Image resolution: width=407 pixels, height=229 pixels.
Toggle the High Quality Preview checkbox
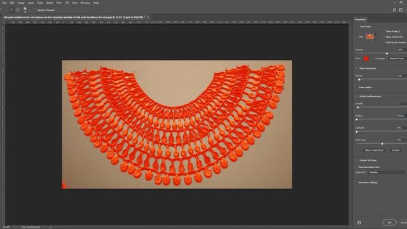pos(383,43)
